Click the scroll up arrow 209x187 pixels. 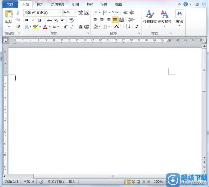(204, 46)
